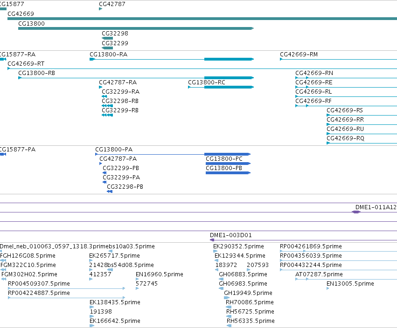Select the FGM322C10.5prime EST label
Image resolution: width=397 pixels, height=328 pixels.
click(28, 265)
